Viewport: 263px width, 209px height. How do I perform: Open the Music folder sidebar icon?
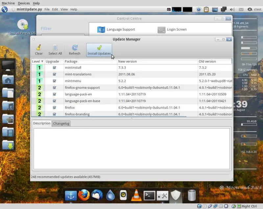(8, 105)
